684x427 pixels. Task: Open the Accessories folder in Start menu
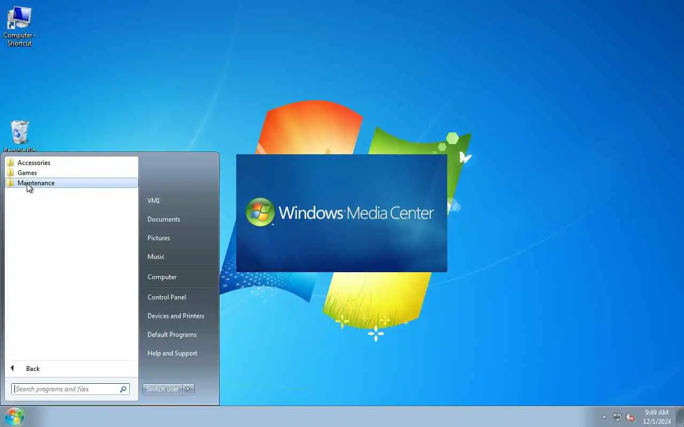71,162
